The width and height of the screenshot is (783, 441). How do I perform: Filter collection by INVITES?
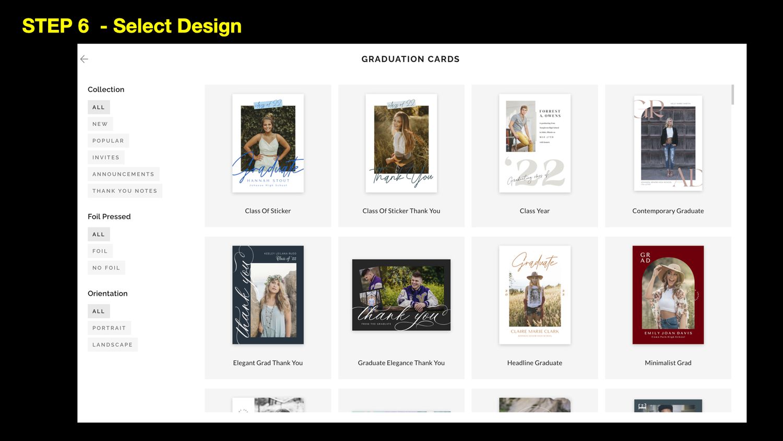point(106,157)
